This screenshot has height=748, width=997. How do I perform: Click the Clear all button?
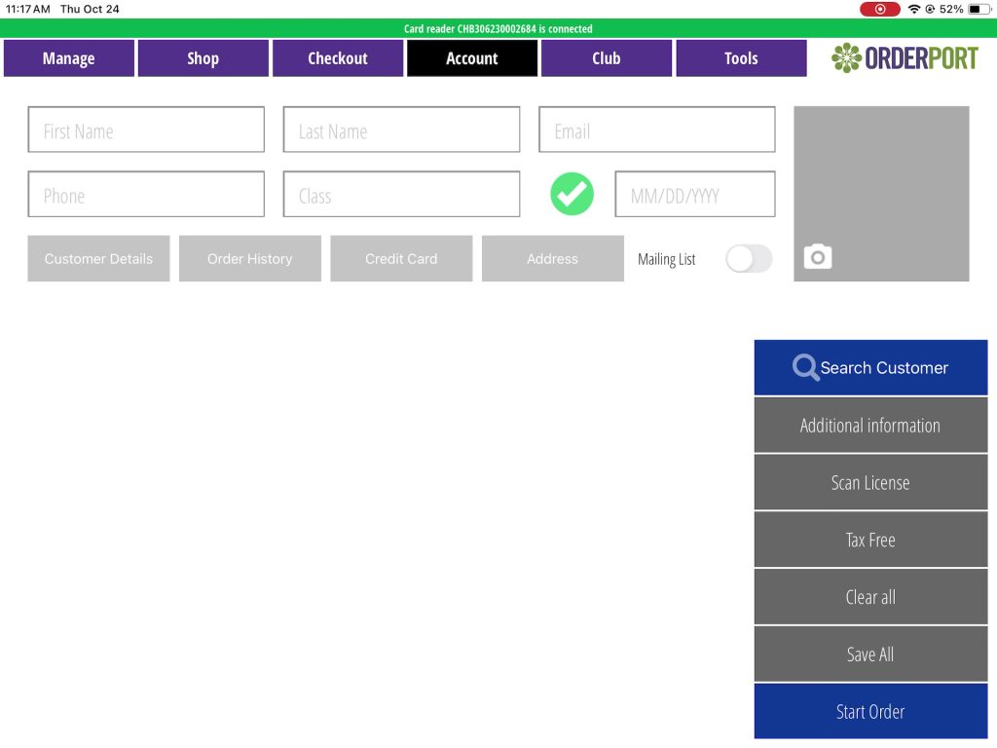[x=870, y=597]
